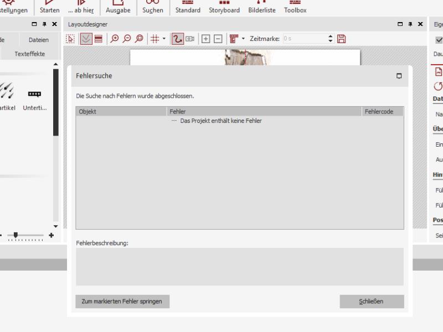Close the dialog with Schließen button
The width and height of the screenshot is (443, 332).
[x=372, y=301]
